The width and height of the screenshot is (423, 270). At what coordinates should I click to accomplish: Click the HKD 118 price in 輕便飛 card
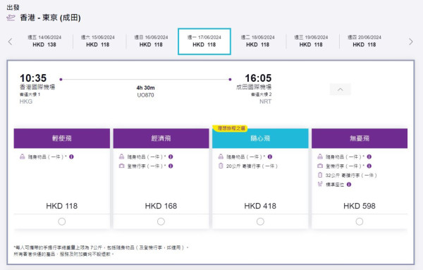(x=62, y=206)
